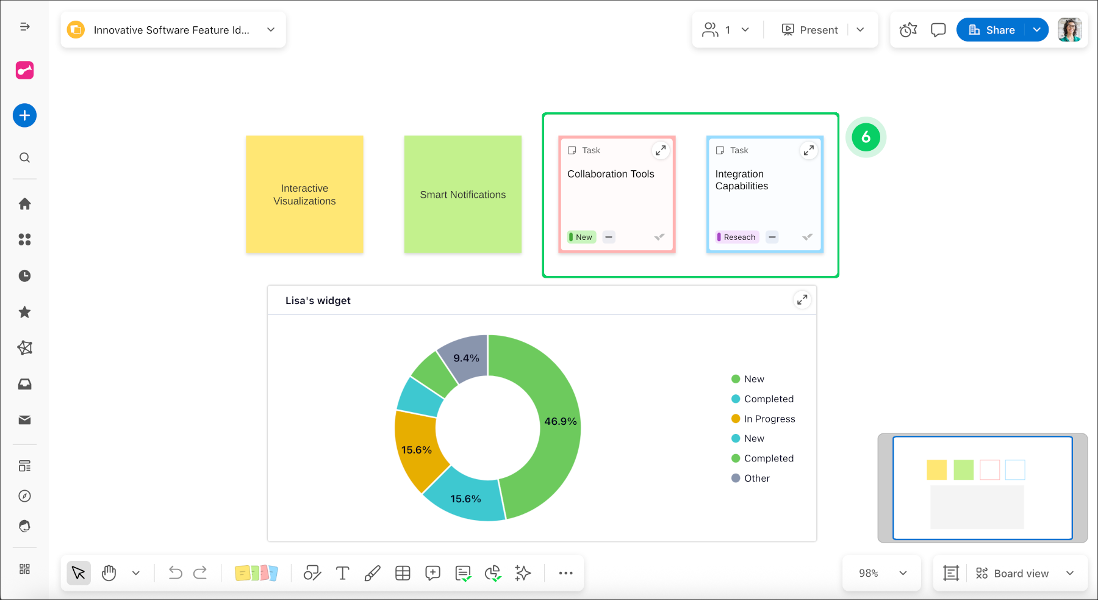Insert a table from toolbar

(x=403, y=573)
